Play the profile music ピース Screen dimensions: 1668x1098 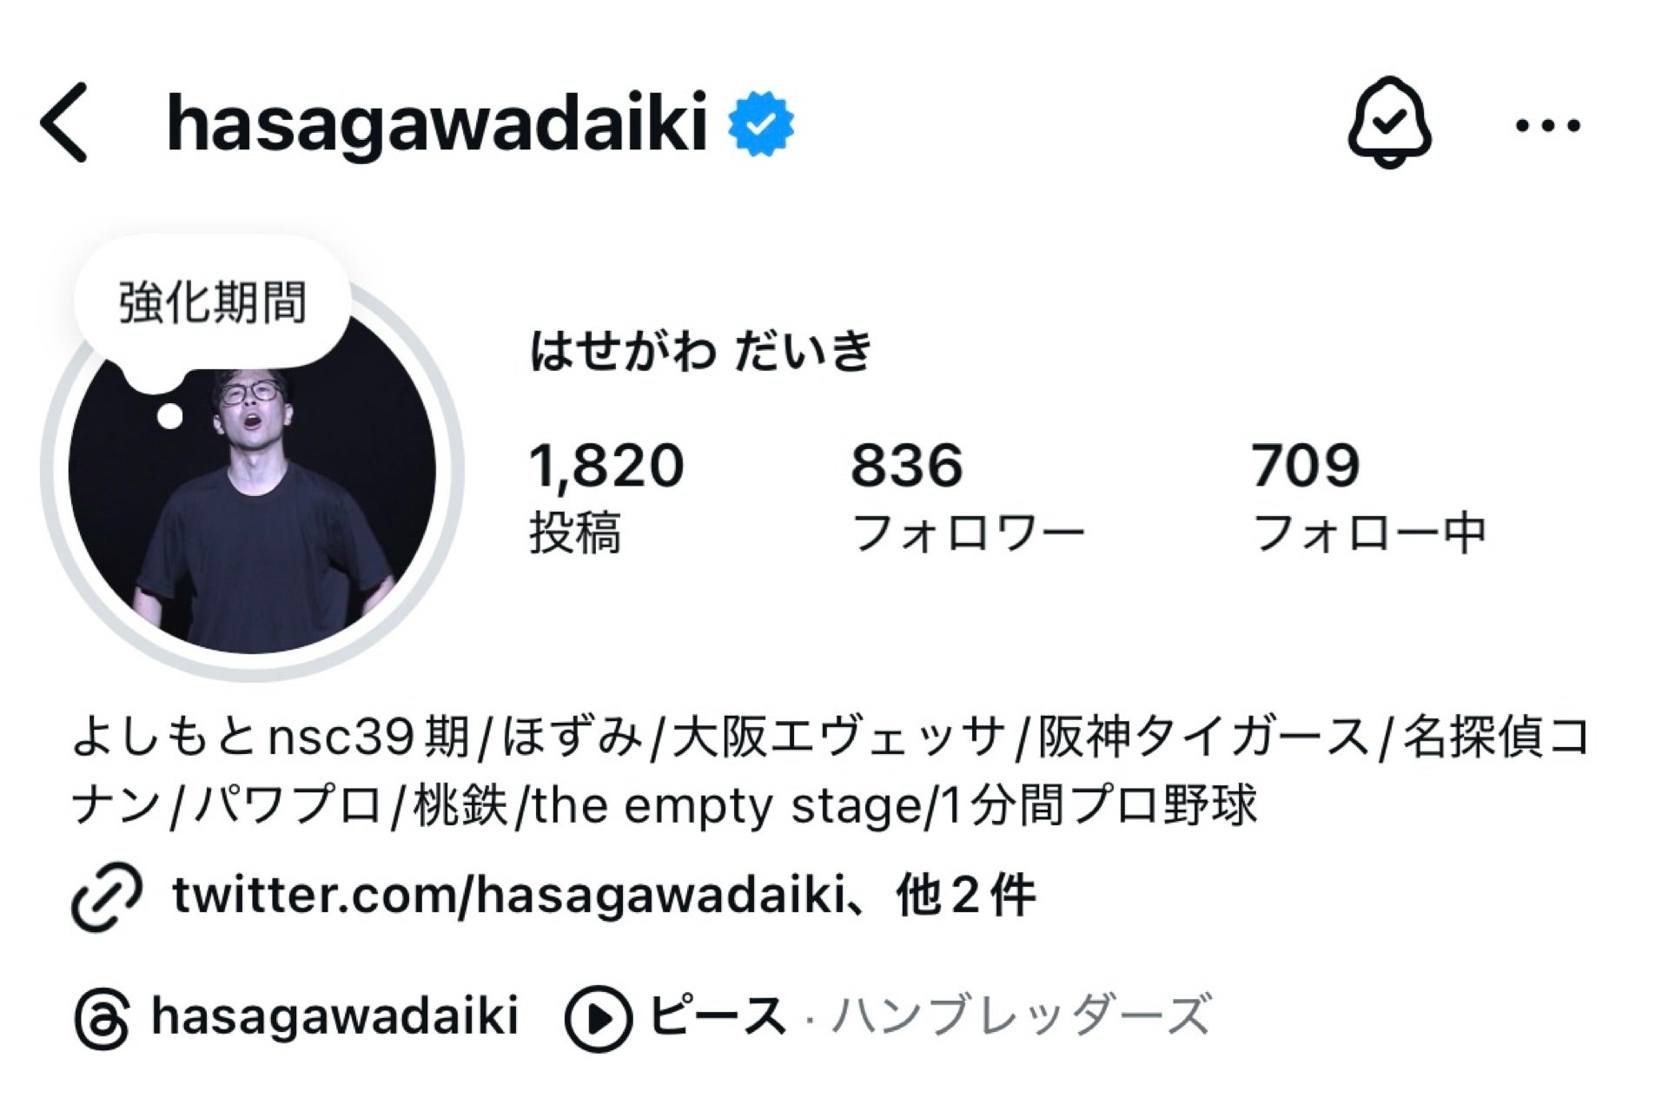pos(598,1019)
